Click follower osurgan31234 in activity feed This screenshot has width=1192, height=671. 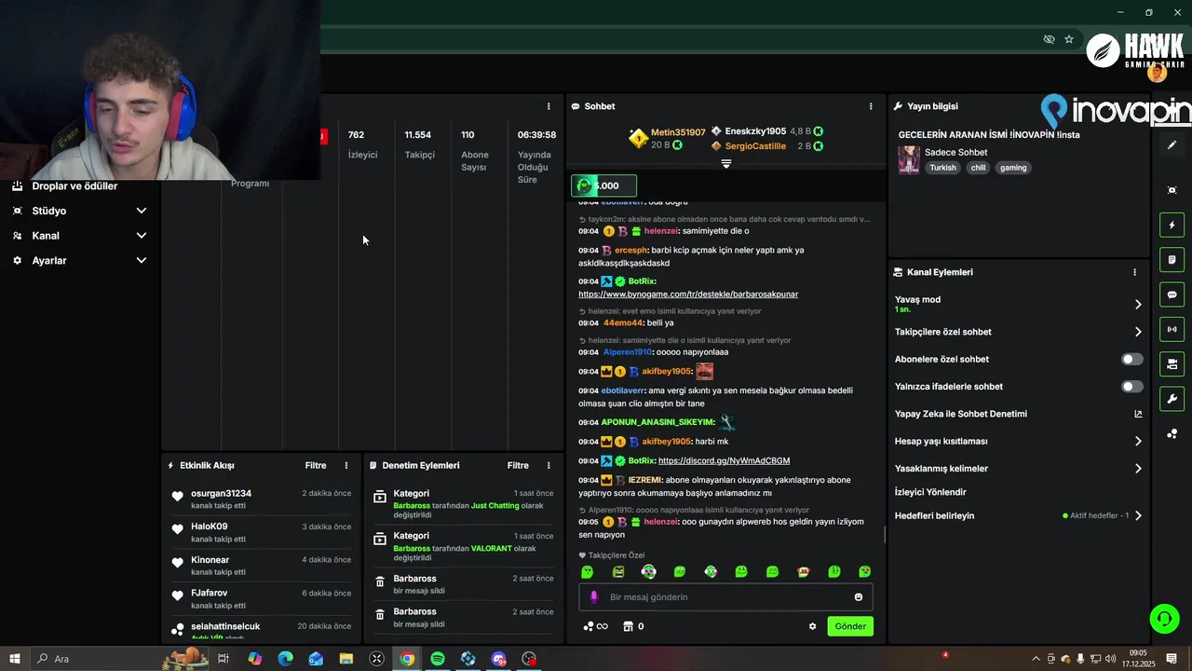tap(221, 494)
